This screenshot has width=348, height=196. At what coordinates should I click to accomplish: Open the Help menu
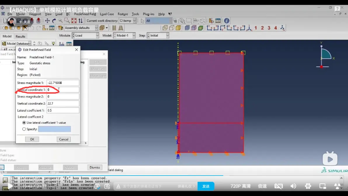point(161,14)
